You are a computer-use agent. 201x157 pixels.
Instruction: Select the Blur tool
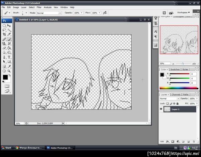point(4,52)
